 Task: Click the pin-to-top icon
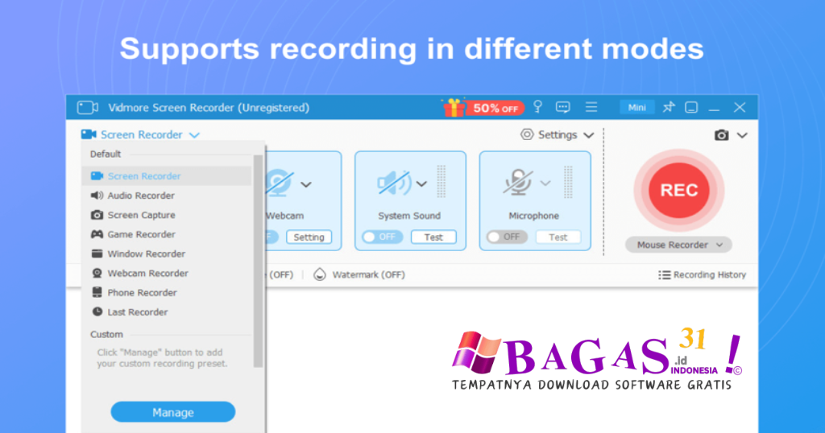(668, 107)
